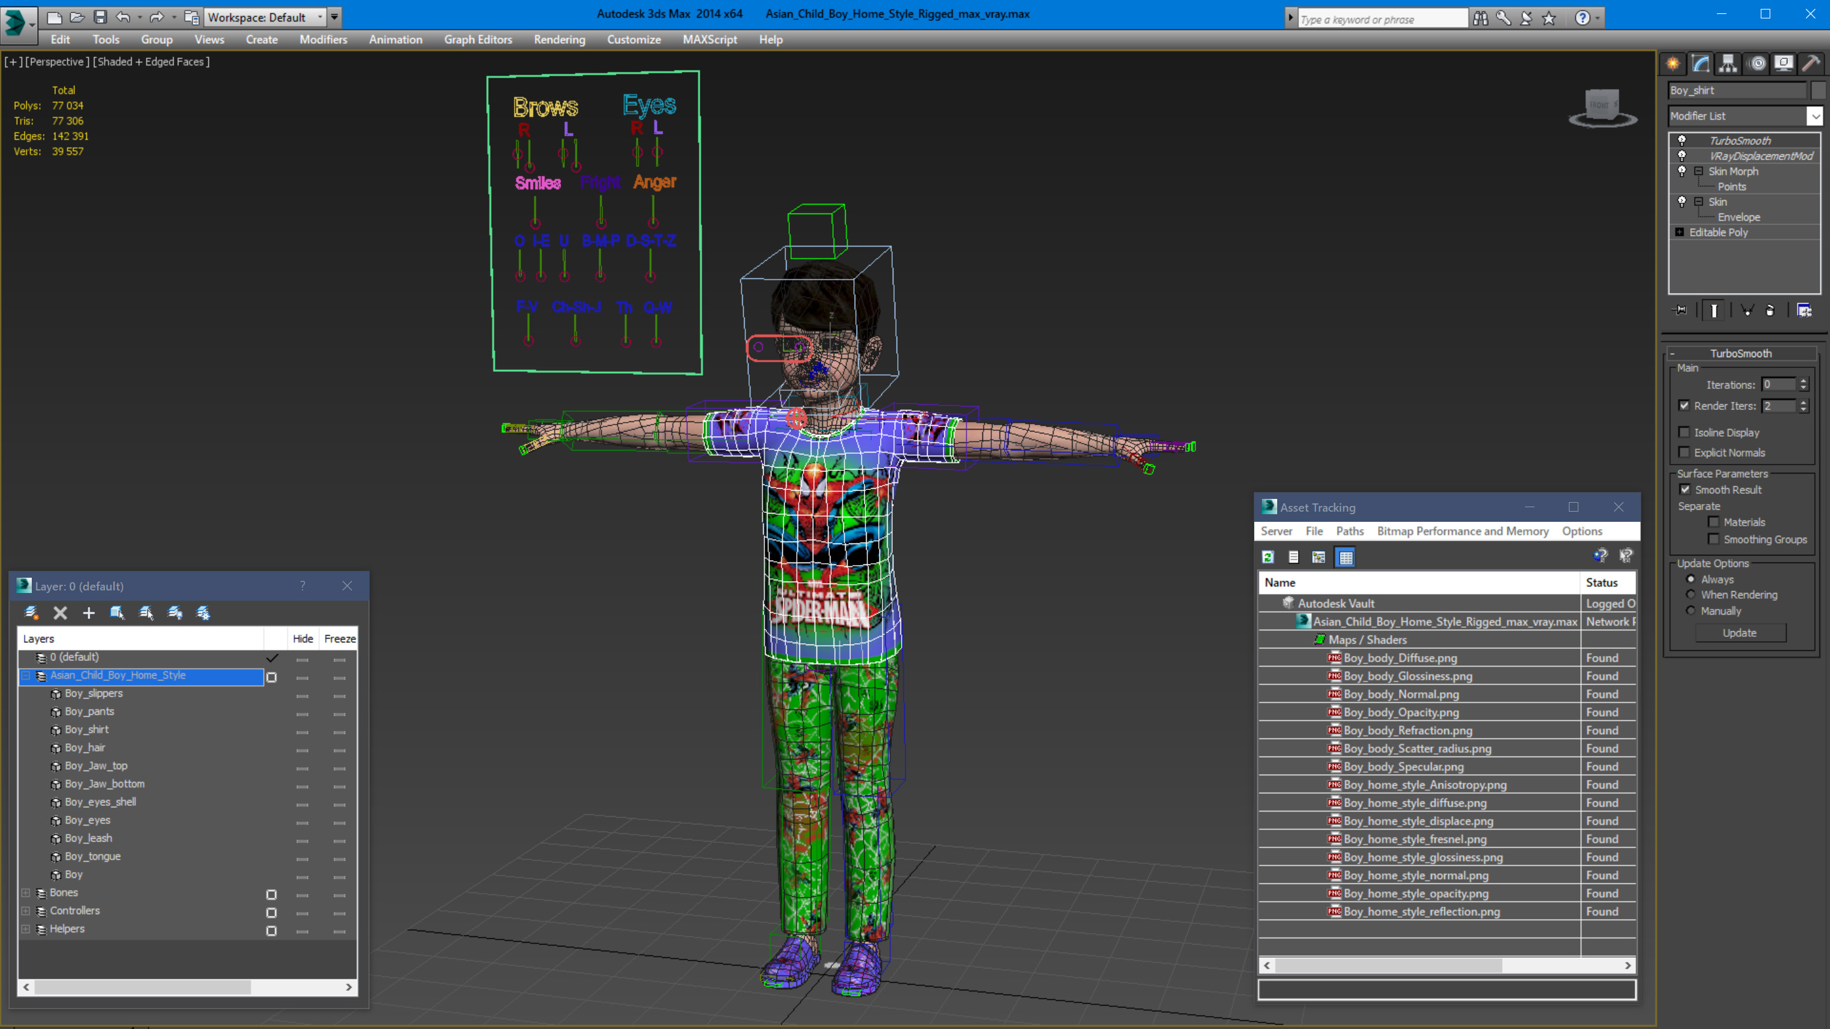Click Select Highlighted Objects and Layers icon
Image resolution: width=1830 pixels, height=1029 pixels.
(x=117, y=613)
